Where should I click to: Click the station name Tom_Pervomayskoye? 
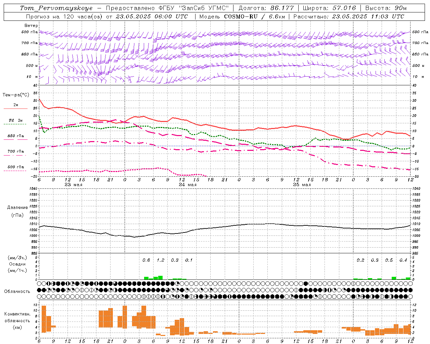tap(56, 8)
